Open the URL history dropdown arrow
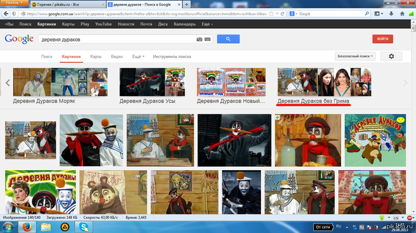This screenshot has width=416, height=233. pyautogui.click(x=277, y=14)
